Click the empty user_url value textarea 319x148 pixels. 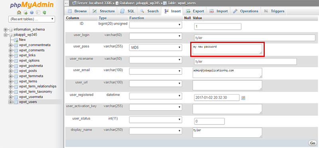(x=227, y=85)
